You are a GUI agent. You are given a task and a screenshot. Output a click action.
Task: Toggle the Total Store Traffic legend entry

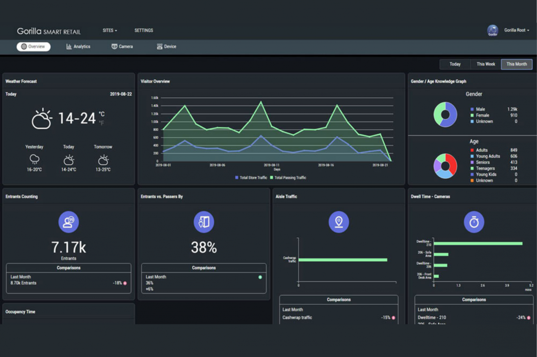tap(251, 177)
